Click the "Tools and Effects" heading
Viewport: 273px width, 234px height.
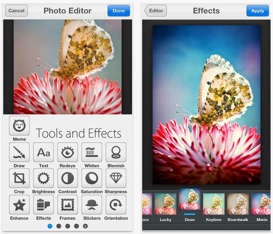[79, 133]
